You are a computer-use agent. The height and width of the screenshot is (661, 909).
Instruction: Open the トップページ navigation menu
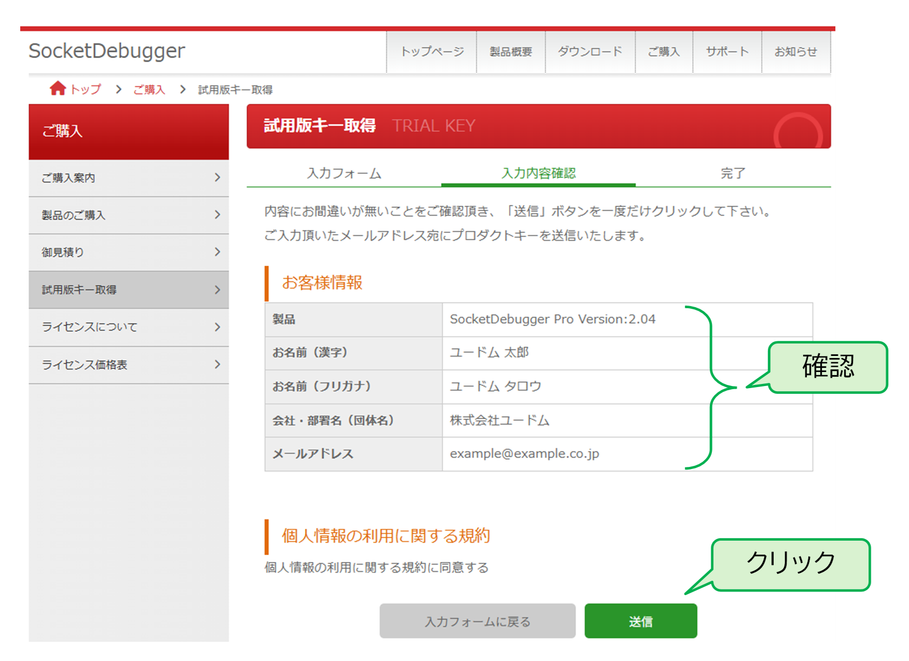pyautogui.click(x=432, y=51)
